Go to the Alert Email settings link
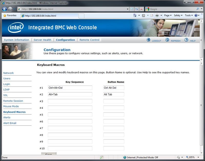The height and width of the screenshot is (161, 205). click(10, 123)
